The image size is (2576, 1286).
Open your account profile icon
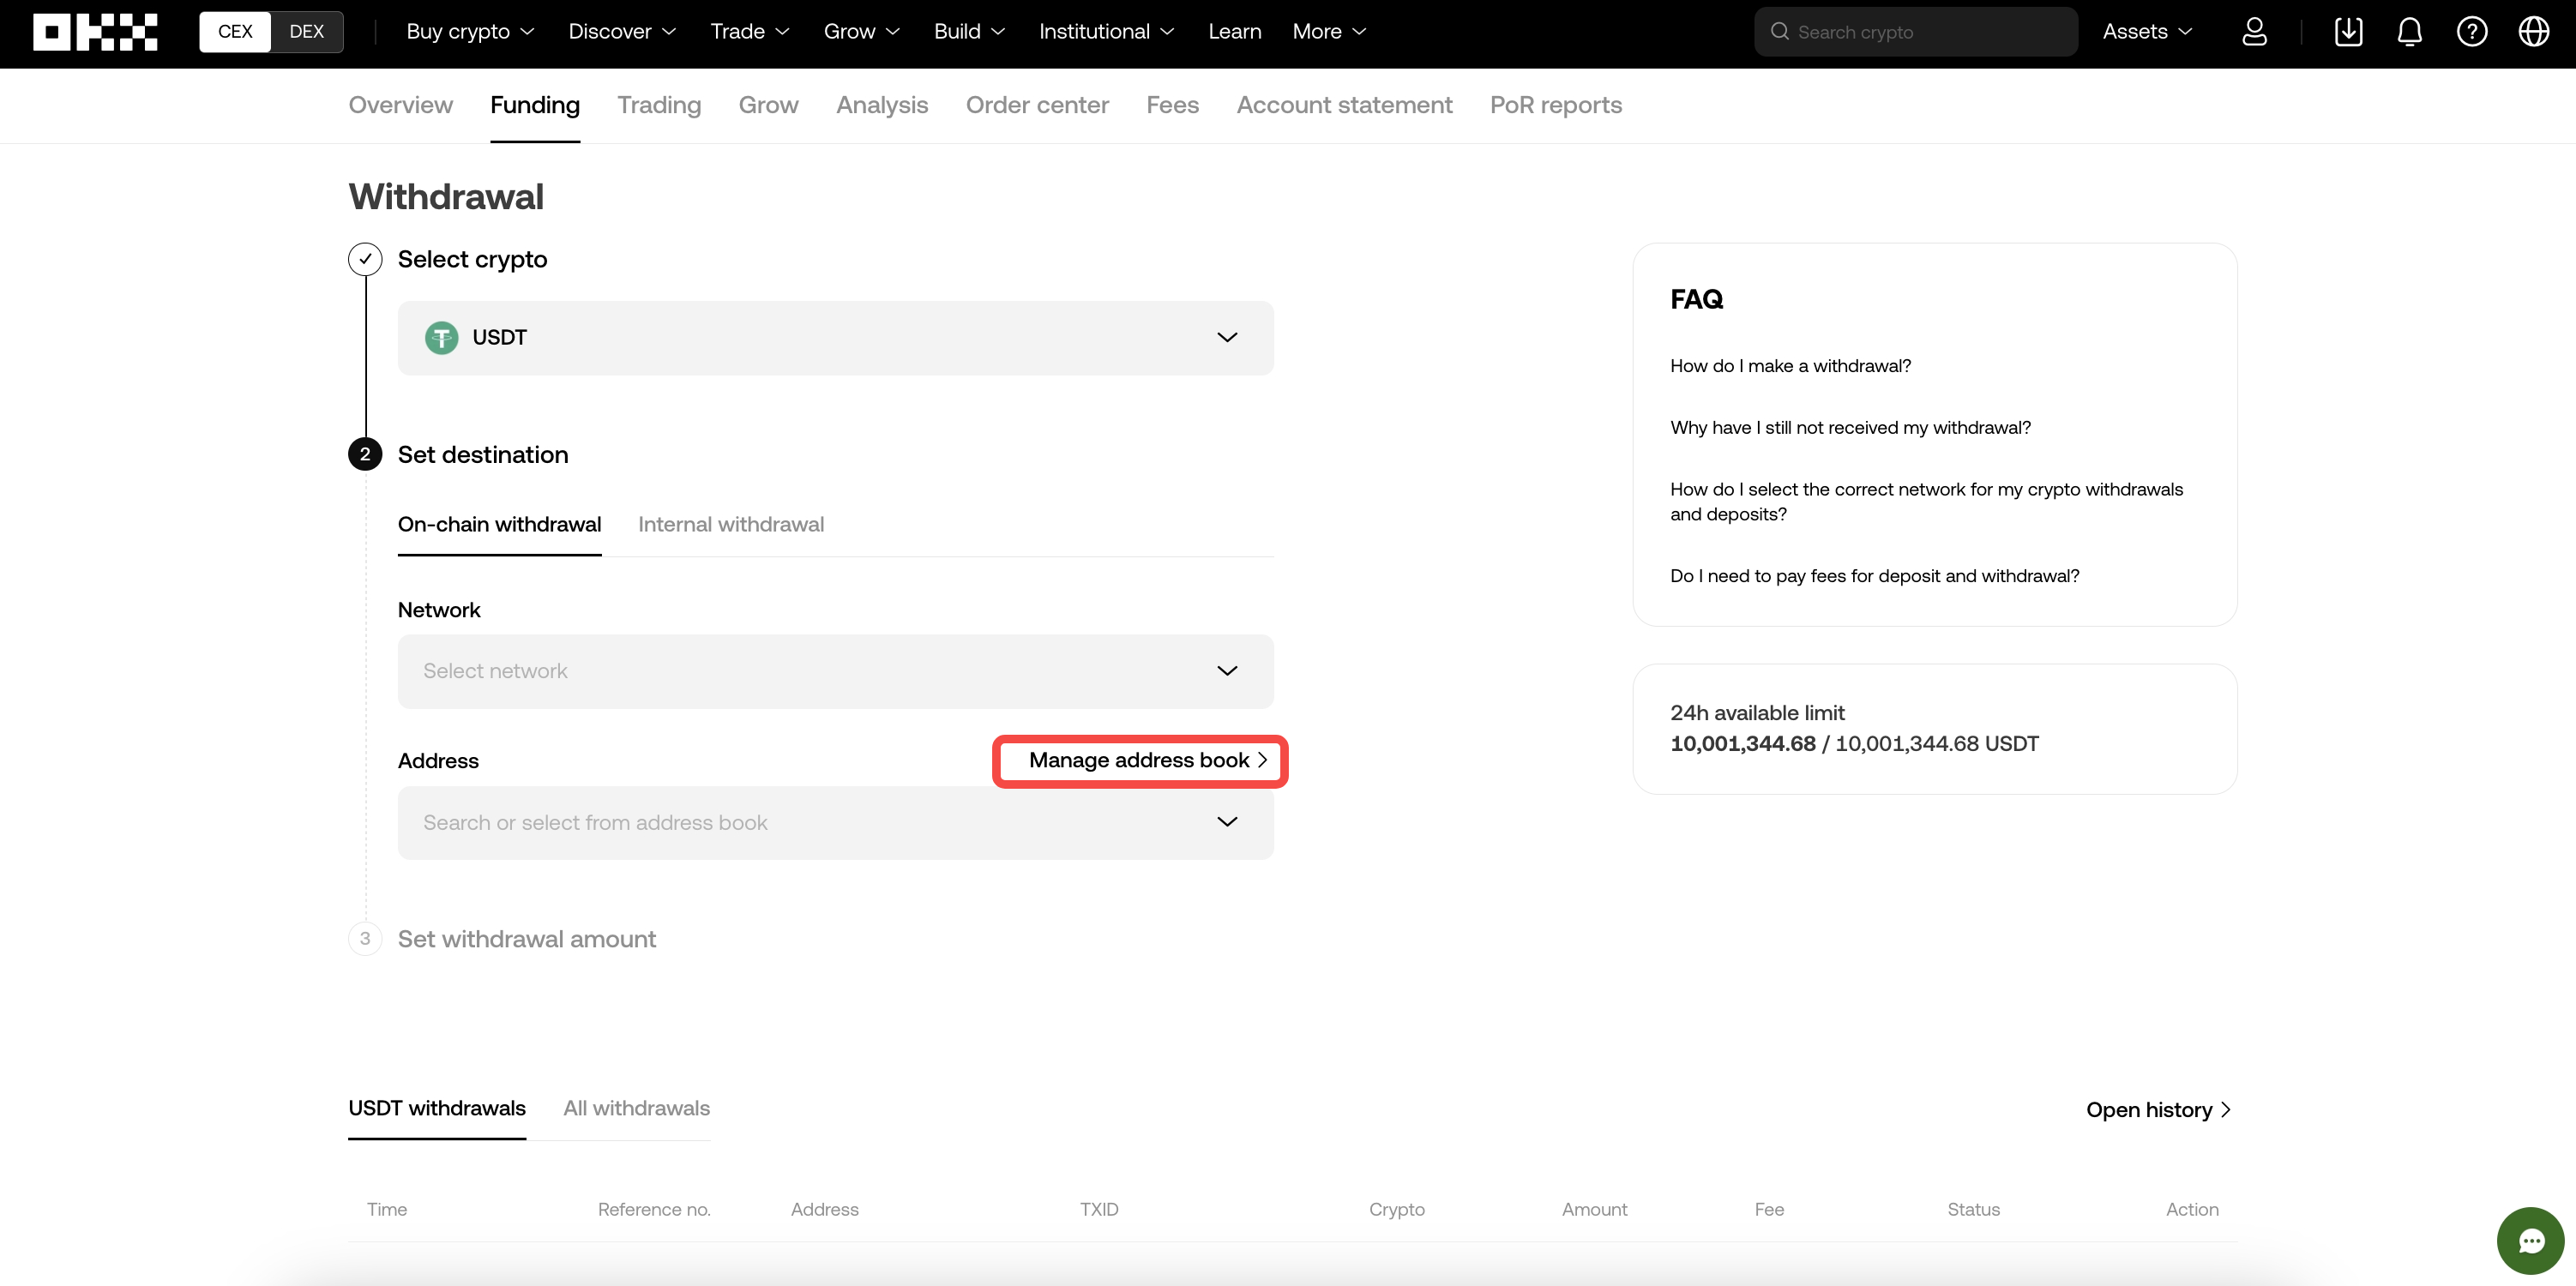[x=2255, y=31]
